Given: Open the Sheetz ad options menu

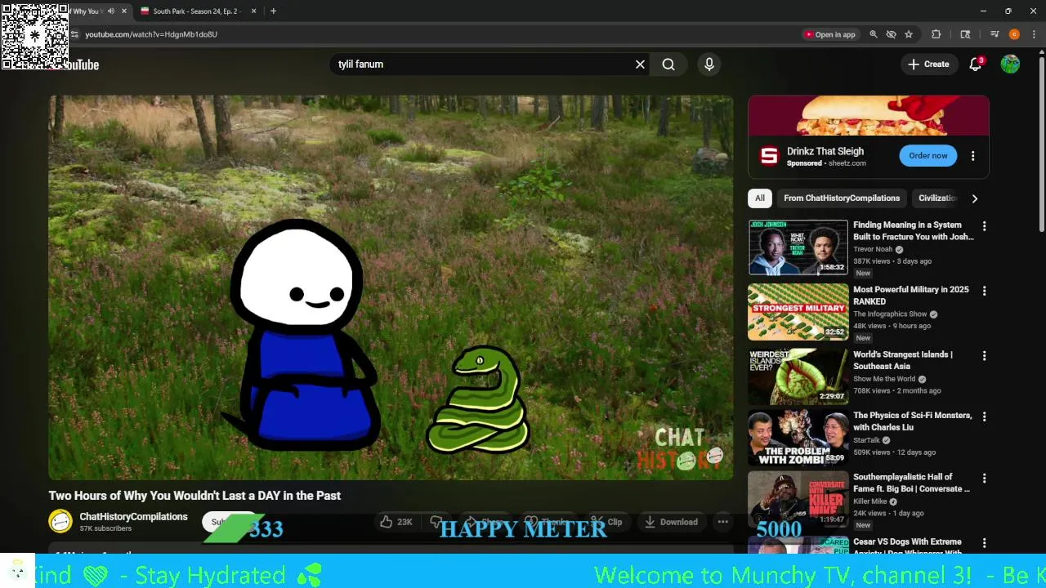Looking at the screenshot, I should (x=972, y=156).
